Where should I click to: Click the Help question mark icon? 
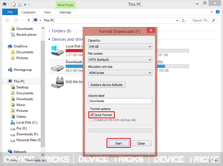[x=218, y=12]
